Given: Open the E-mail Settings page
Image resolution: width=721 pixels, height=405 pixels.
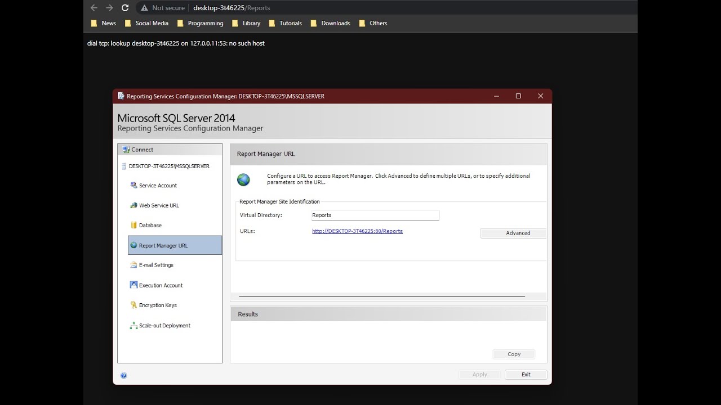Looking at the screenshot, I should 152,265.
